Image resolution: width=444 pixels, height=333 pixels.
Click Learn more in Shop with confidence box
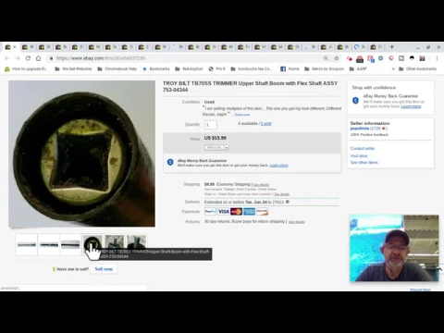tap(411, 106)
